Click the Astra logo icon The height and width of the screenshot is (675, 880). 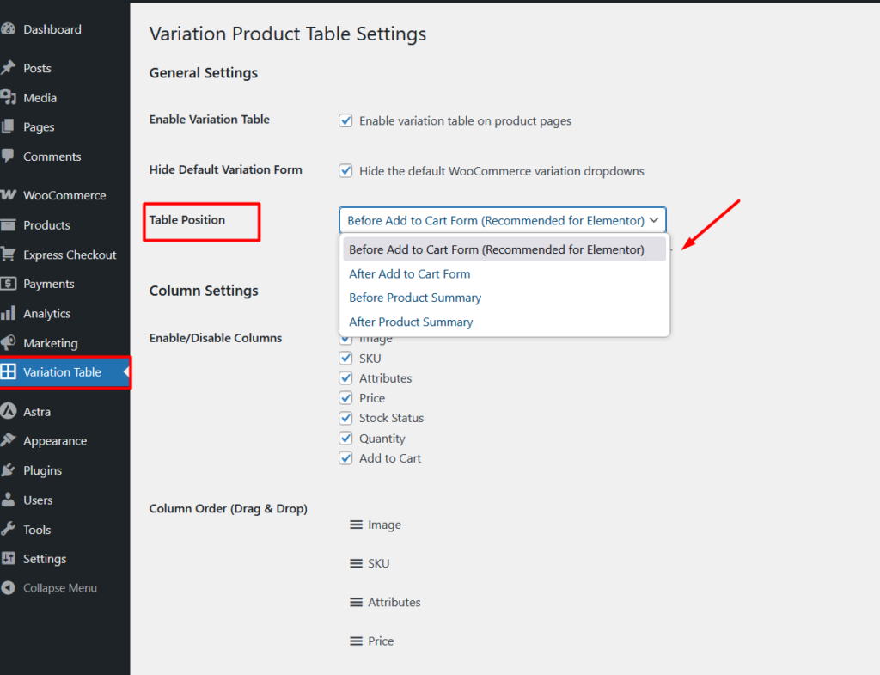[8, 412]
